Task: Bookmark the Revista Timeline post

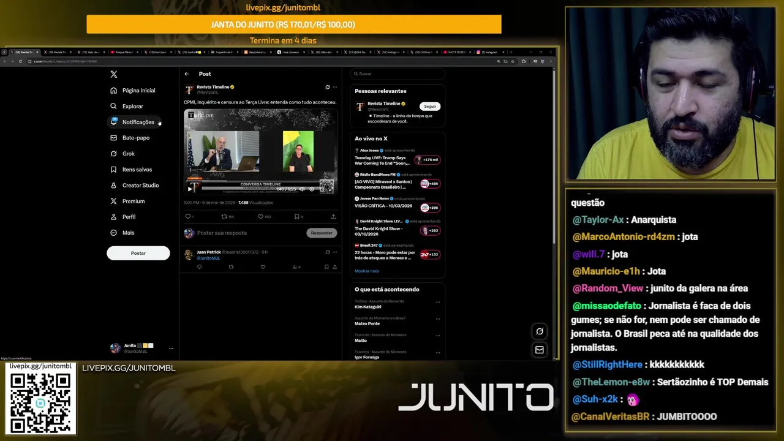Action: pyautogui.click(x=296, y=216)
